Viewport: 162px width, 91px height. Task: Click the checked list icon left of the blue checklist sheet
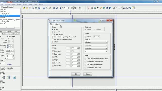9,77
